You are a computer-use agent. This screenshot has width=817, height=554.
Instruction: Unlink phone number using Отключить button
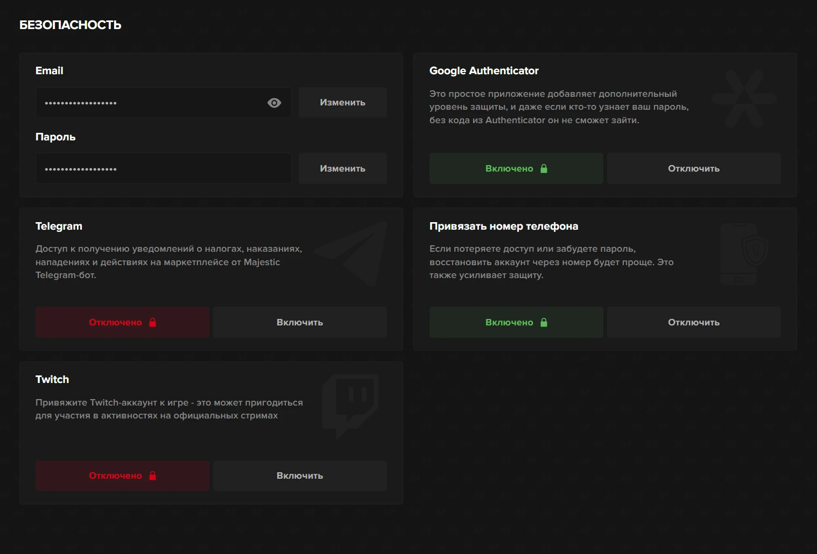693,322
